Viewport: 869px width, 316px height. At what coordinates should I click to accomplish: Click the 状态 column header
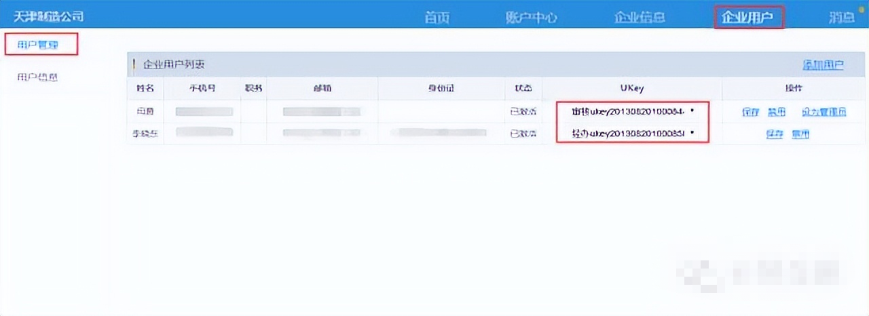[x=523, y=88]
